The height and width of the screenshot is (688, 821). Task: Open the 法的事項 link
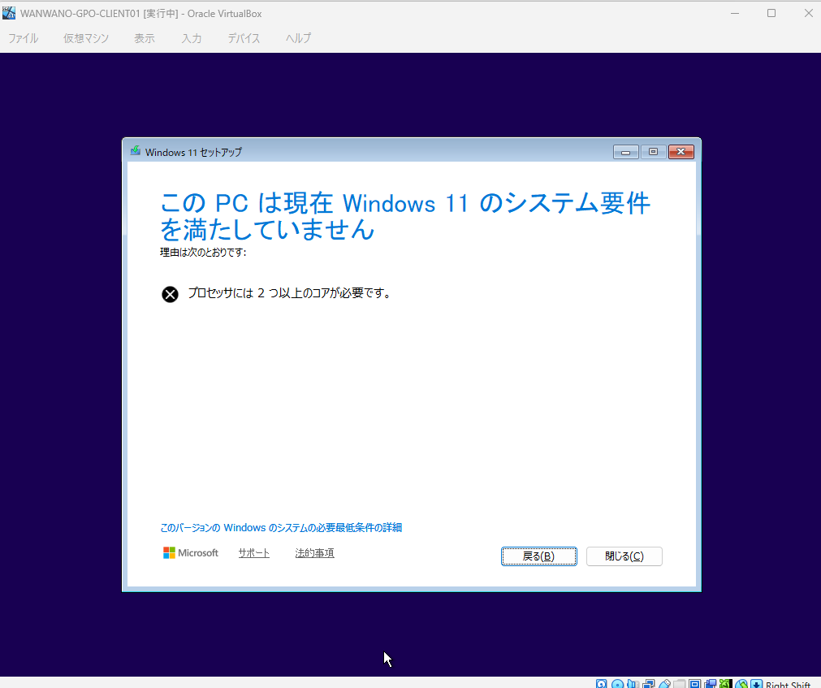315,553
